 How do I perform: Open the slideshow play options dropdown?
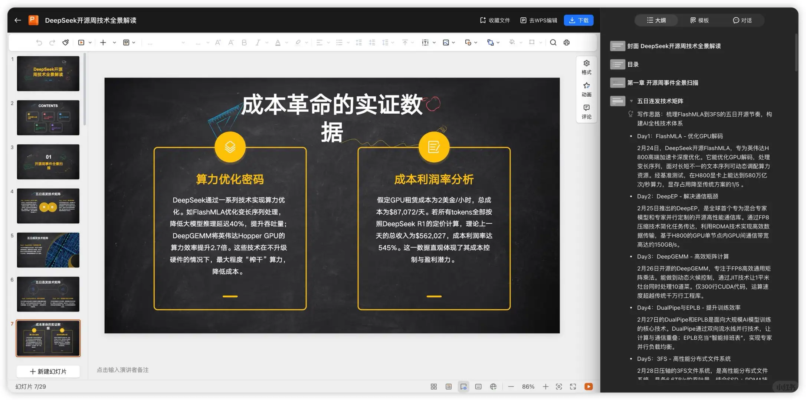90,43
